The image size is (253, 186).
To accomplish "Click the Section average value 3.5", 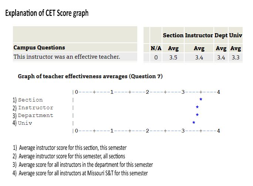I will (x=173, y=58).
